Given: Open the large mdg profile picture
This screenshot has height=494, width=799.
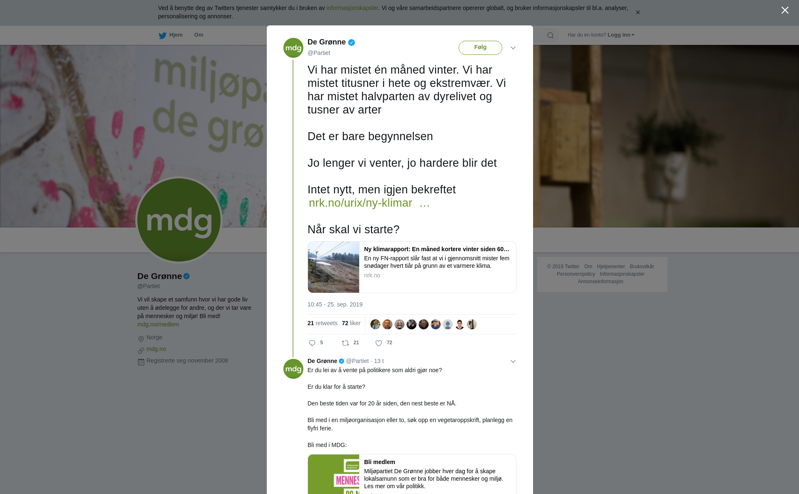Looking at the screenshot, I should (x=179, y=220).
